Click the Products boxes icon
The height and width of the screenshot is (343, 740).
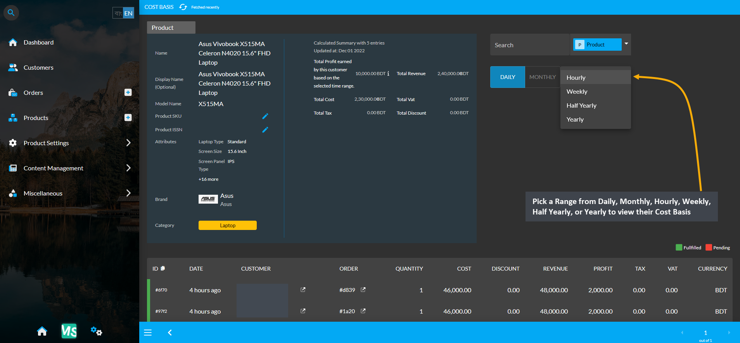tap(13, 118)
